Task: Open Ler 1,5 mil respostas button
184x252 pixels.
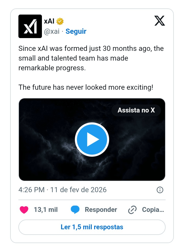Action: tap(92, 227)
